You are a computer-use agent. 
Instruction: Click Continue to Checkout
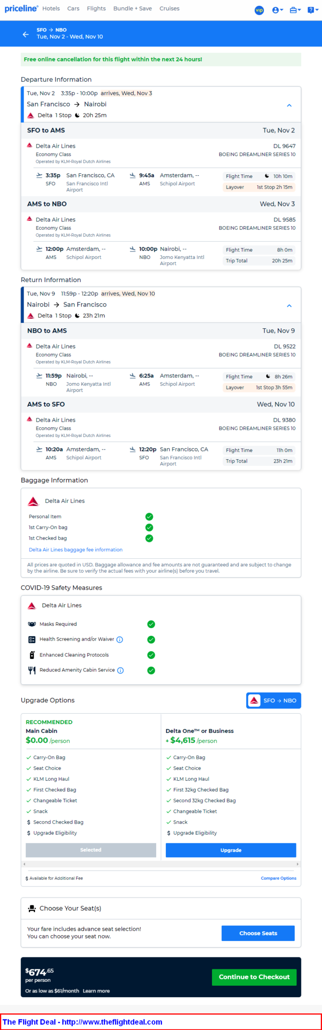[x=254, y=977]
